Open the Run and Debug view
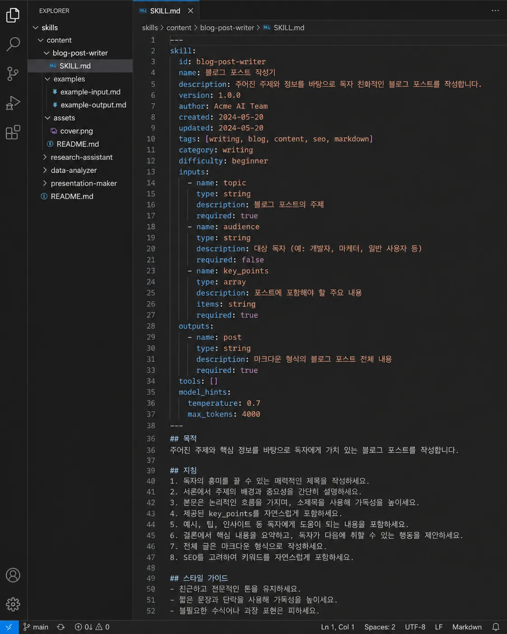 [x=13, y=103]
